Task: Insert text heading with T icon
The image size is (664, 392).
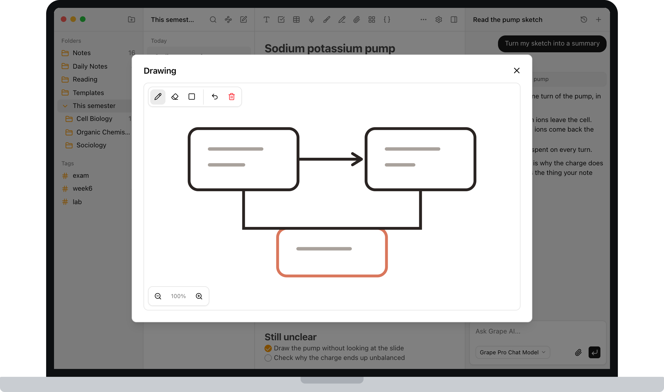Action: tap(266, 19)
